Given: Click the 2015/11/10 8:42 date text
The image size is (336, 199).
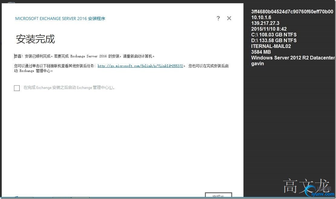Looking at the screenshot, I should click(269, 29).
